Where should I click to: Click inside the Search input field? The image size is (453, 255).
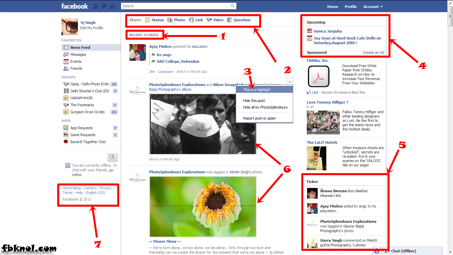pyautogui.click(x=175, y=6)
